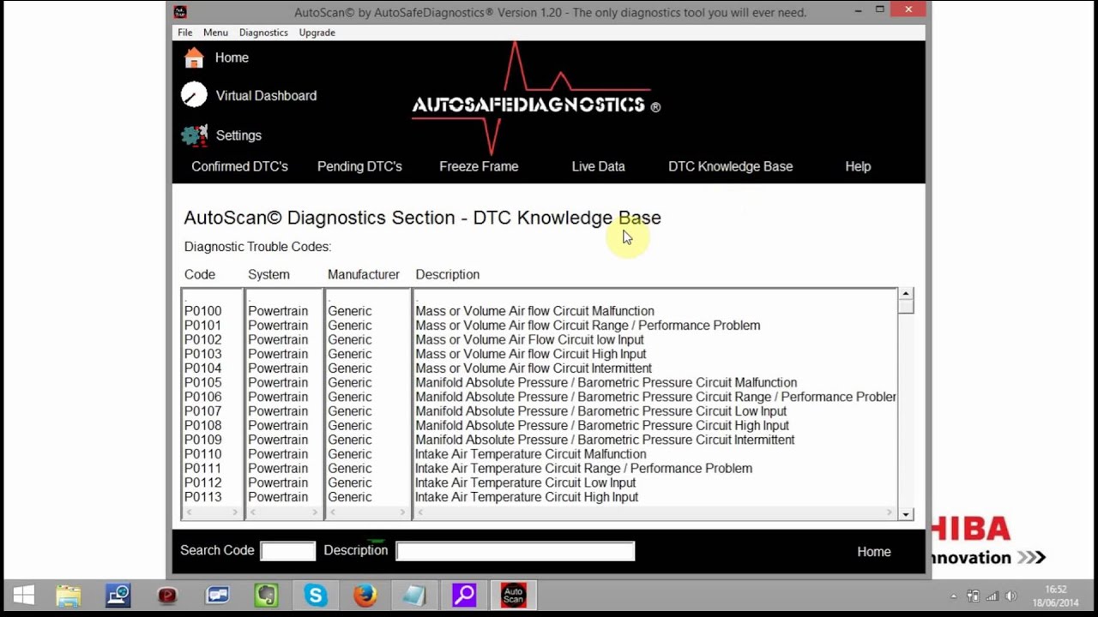
Task: Click the System column header
Action: (x=268, y=274)
